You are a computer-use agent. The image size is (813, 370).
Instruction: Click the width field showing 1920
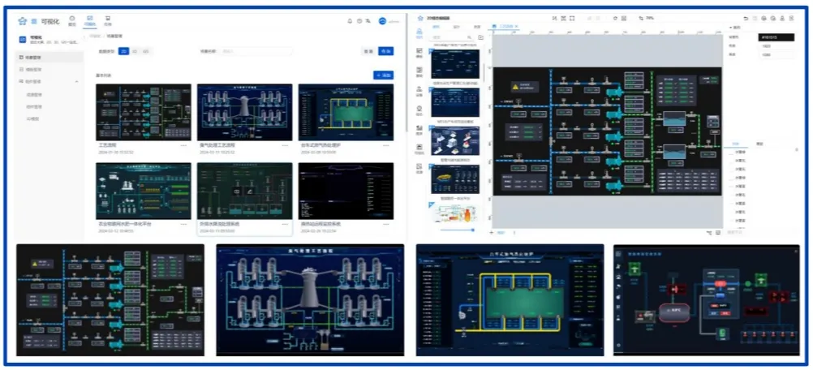[x=776, y=46]
